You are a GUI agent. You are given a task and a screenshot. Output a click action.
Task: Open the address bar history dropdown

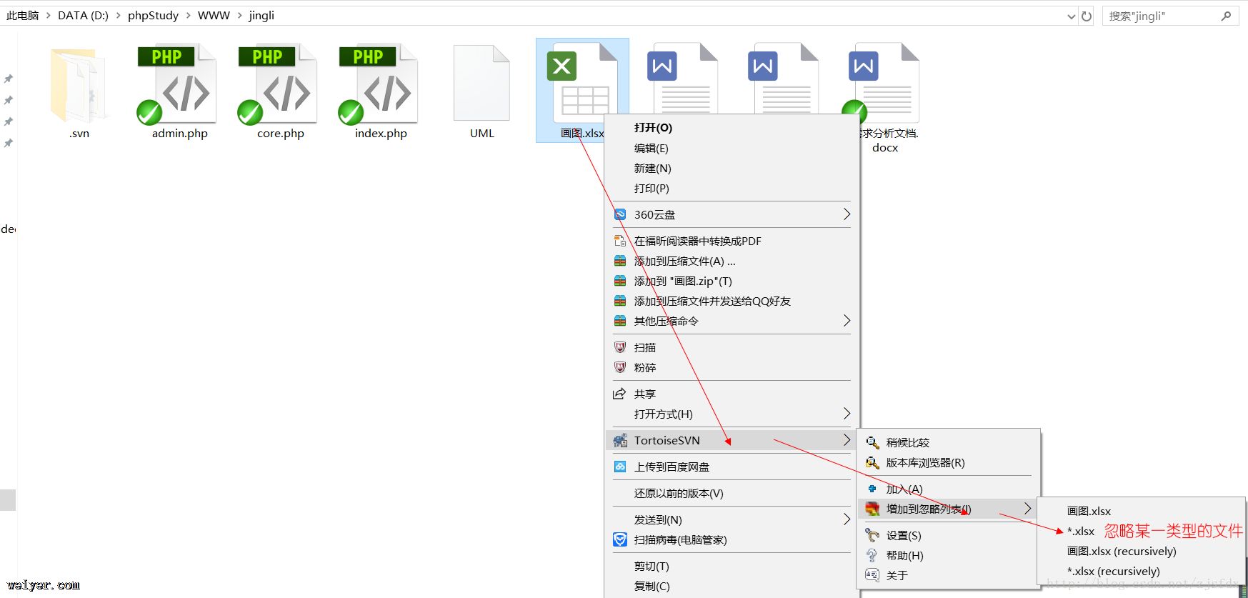1071,16
